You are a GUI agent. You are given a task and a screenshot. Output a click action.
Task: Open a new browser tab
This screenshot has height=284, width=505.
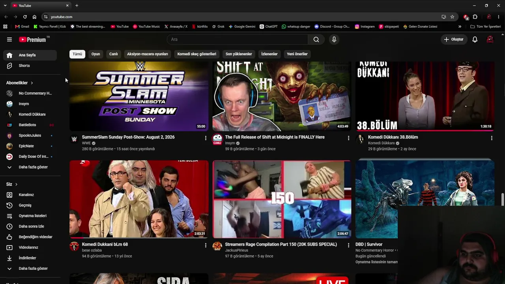coord(77,6)
